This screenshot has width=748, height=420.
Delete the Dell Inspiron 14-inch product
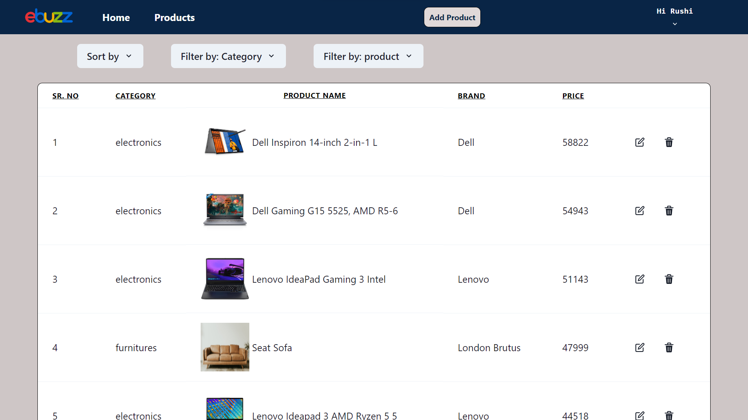(669, 142)
